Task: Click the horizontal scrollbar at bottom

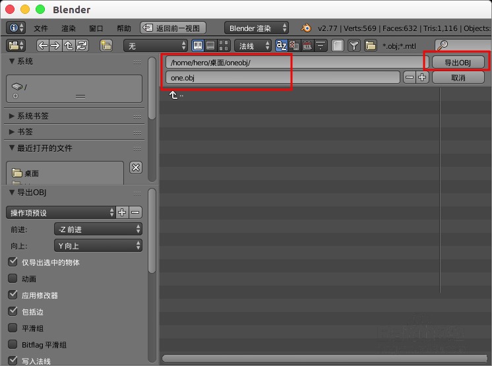Action: point(324,358)
